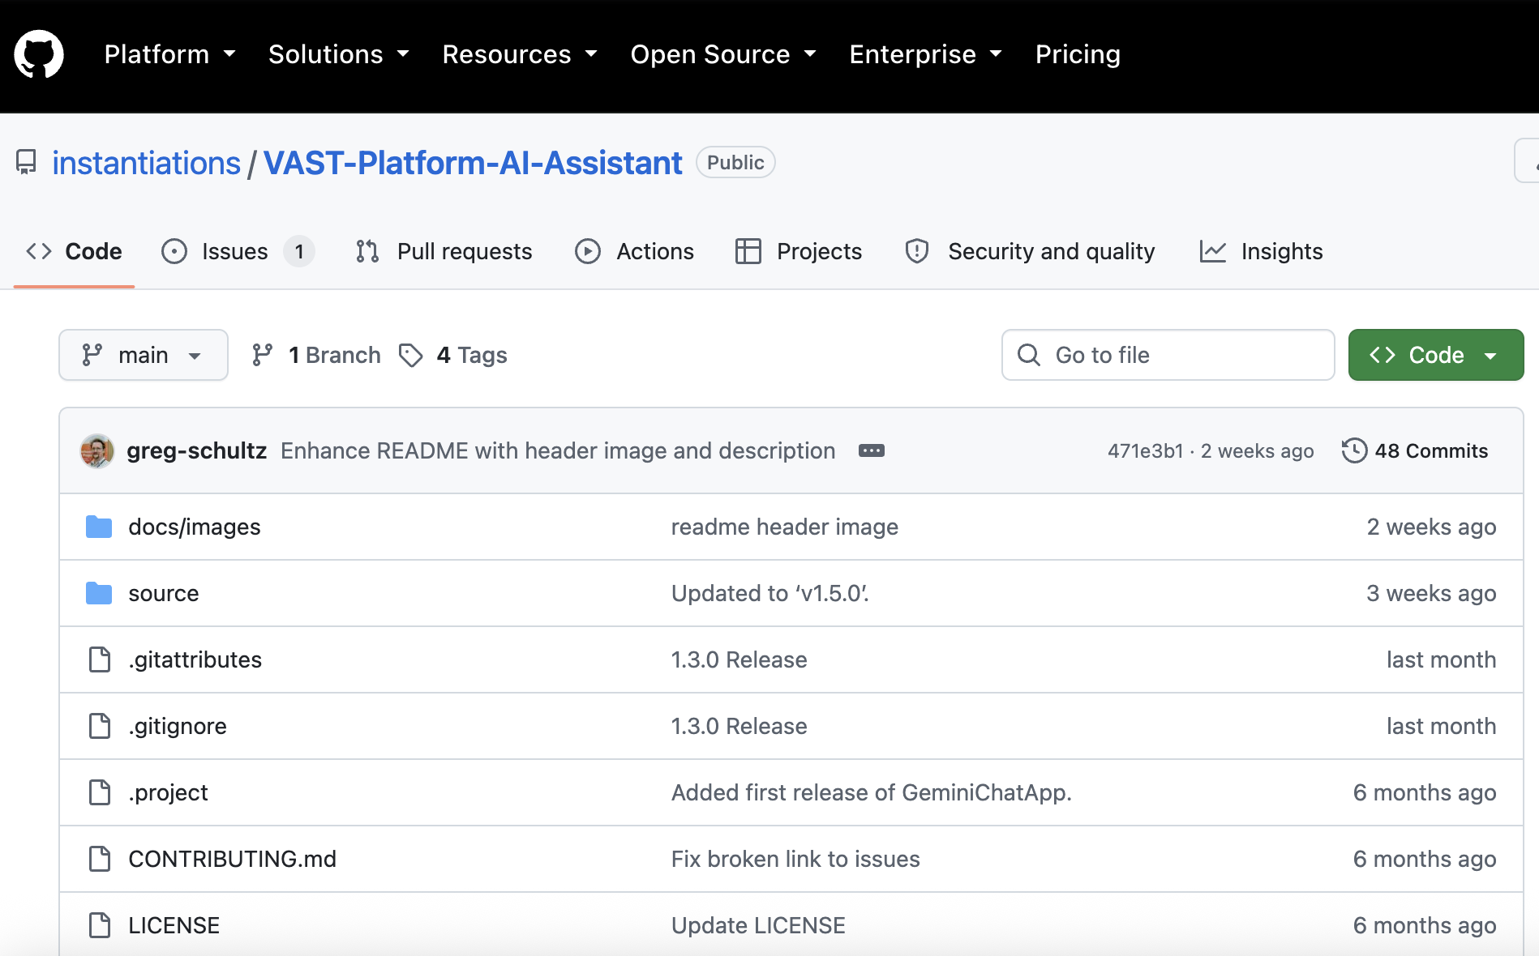This screenshot has width=1539, height=956.
Task: Open the Platform dropdown menu
Action: tap(170, 54)
